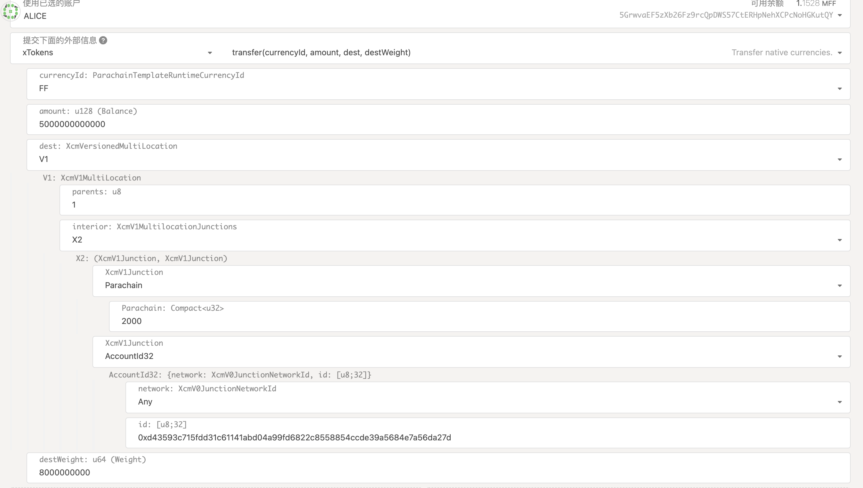Screen dimensions: 863x488
Task: Click the ALICE account identicon
Action: point(10,11)
